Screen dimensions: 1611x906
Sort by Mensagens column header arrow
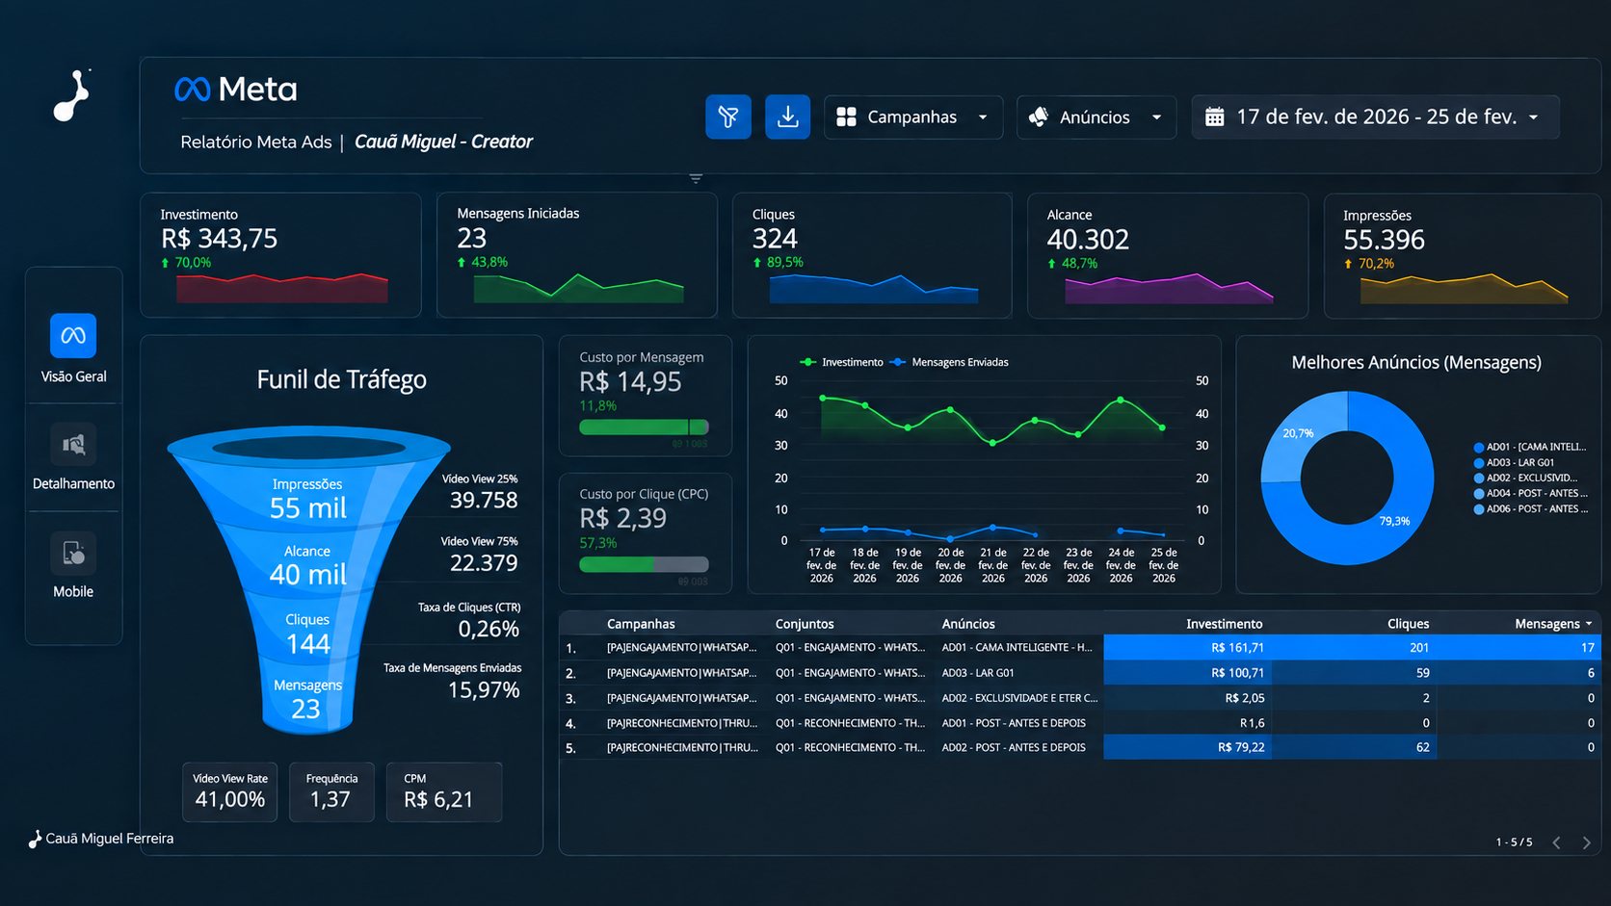[x=1589, y=624]
